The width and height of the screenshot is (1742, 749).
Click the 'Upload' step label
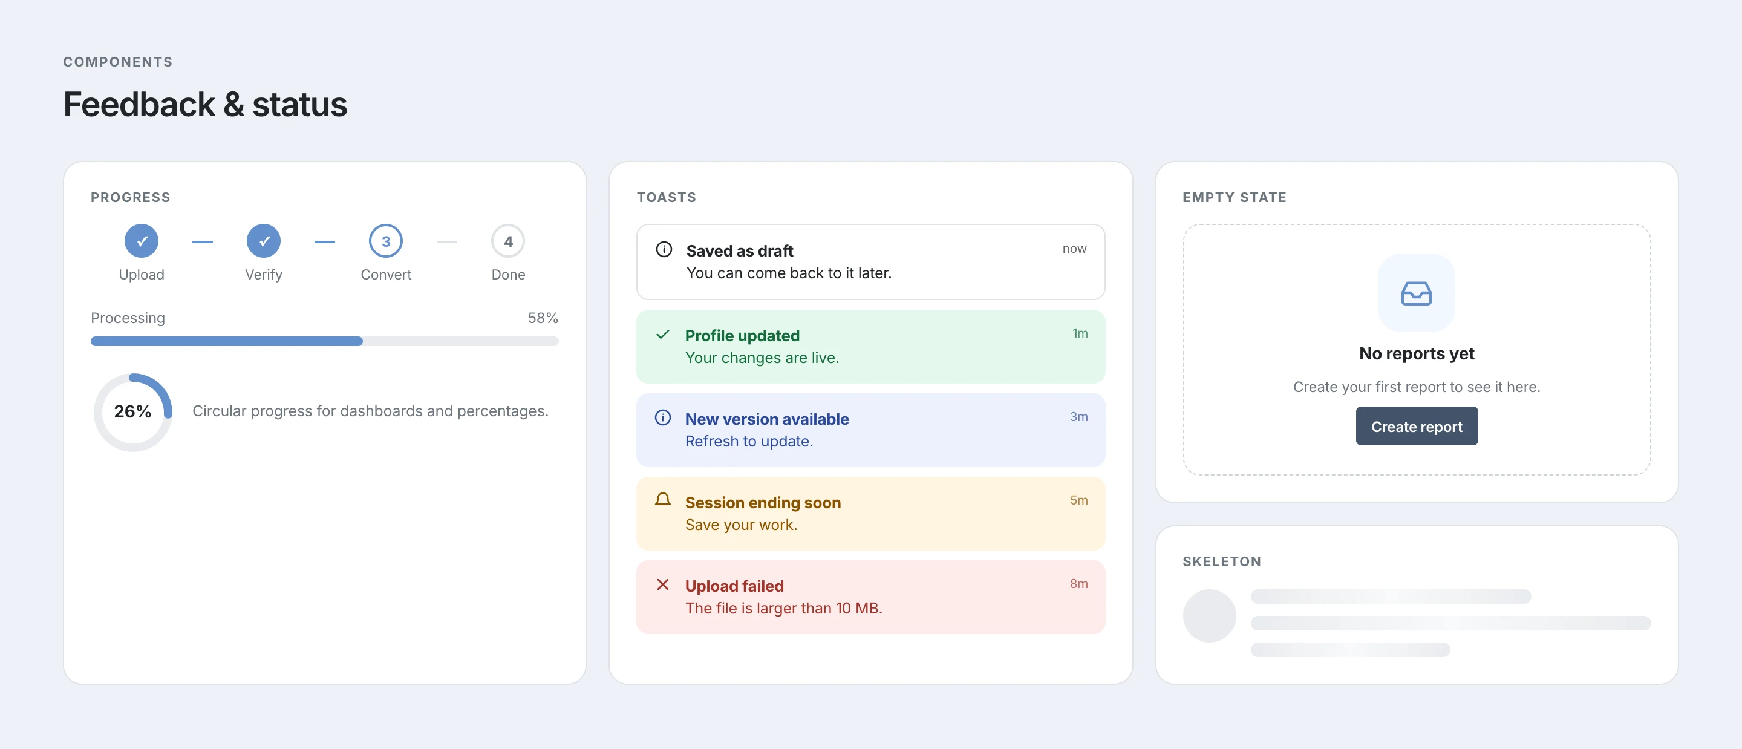(142, 275)
